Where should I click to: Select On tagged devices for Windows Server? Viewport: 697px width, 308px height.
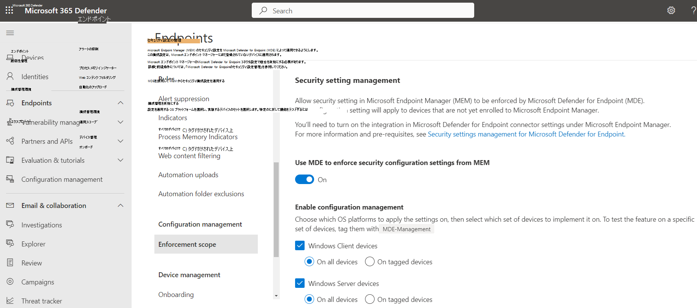[x=370, y=299]
